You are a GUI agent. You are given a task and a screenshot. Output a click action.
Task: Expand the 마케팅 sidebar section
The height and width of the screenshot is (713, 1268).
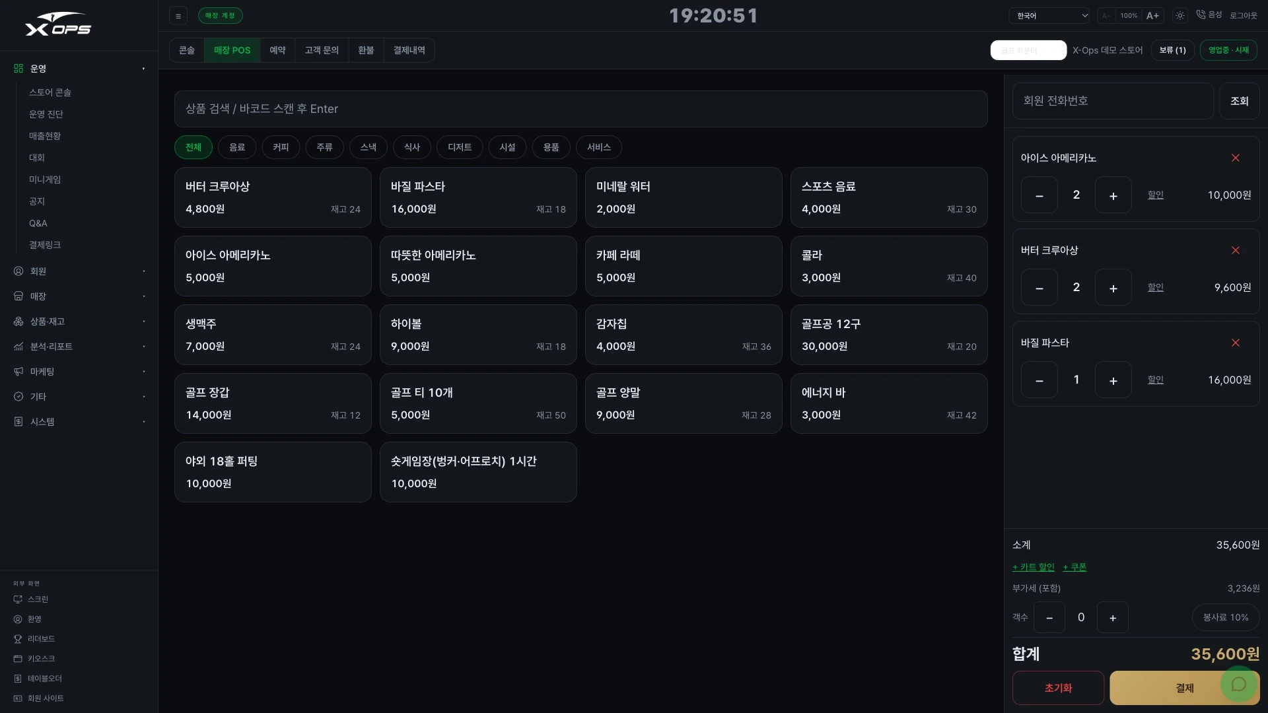pos(79,372)
